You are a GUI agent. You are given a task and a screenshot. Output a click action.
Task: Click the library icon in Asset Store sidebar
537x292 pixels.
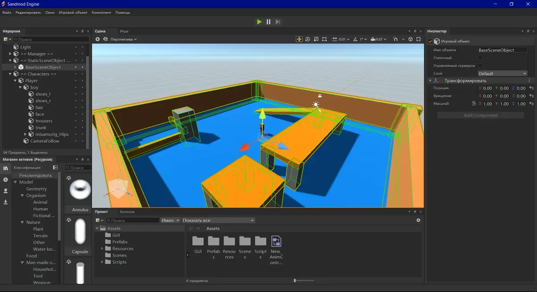[x=5, y=168]
